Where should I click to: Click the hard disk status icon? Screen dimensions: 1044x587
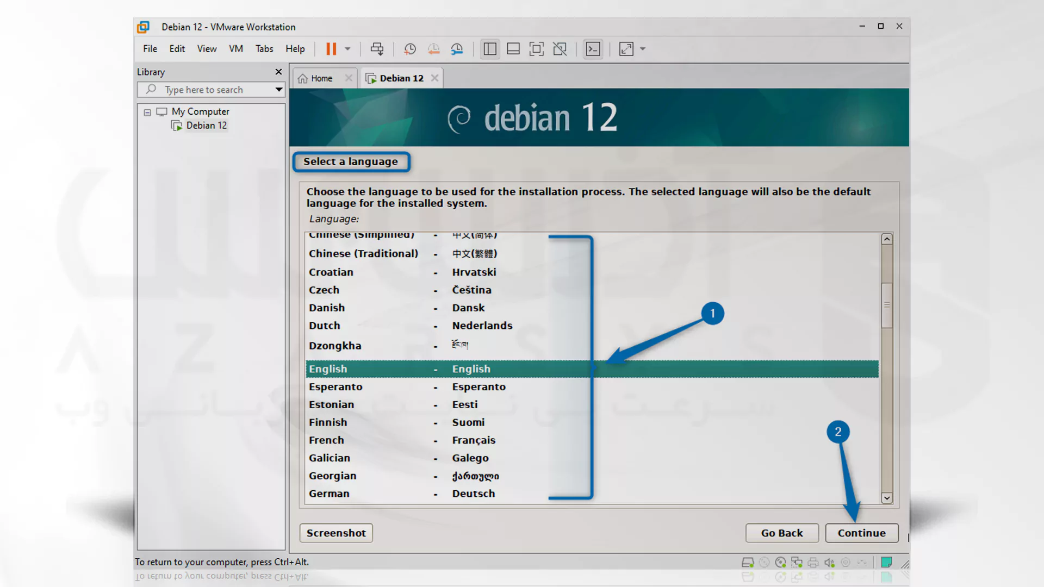point(748,563)
